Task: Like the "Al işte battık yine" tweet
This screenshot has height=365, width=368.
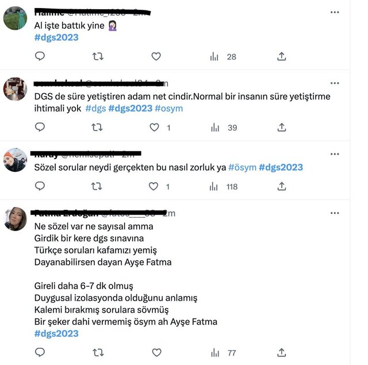Action: pos(156,56)
